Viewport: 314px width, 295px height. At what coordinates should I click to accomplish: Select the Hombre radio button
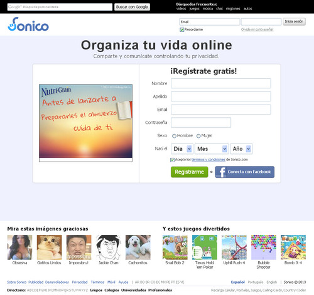174,136
